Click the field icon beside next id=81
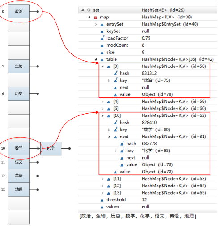The height and width of the screenshot is (226, 221). 115,137
